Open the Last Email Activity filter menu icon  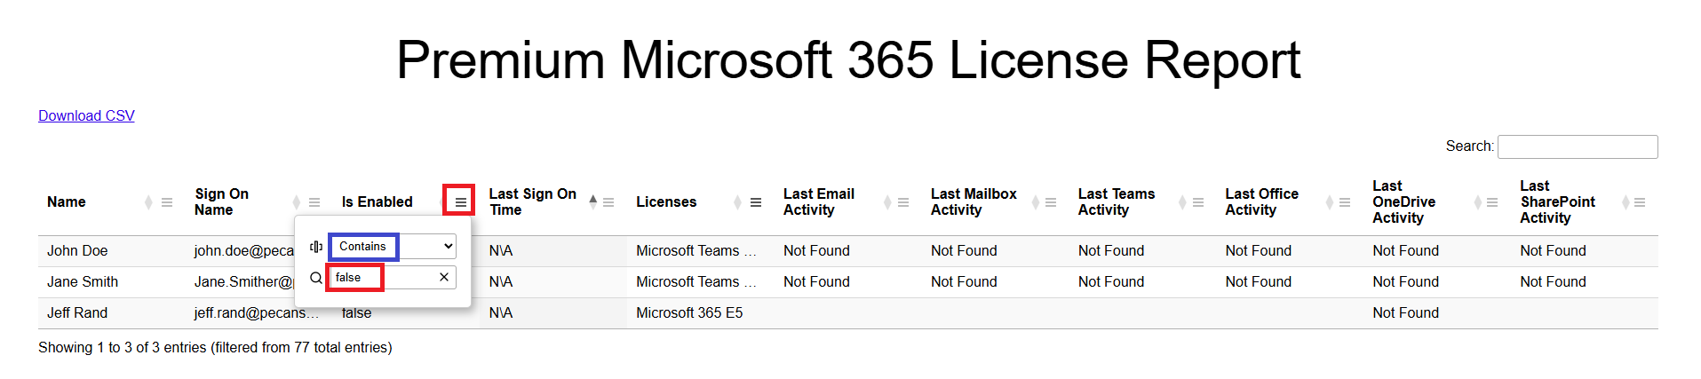(903, 203)
